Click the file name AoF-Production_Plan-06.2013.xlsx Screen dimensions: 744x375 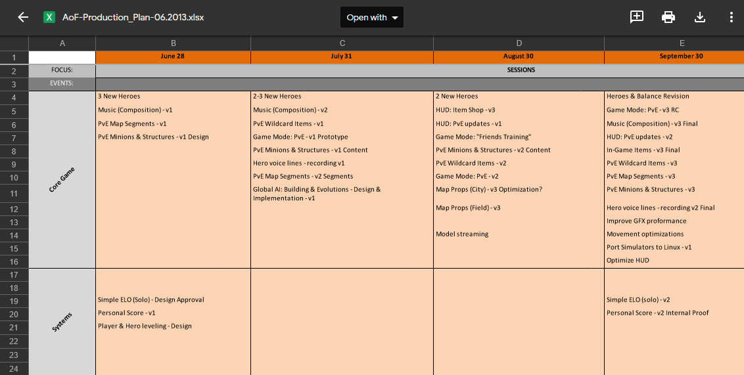point(133,18)
